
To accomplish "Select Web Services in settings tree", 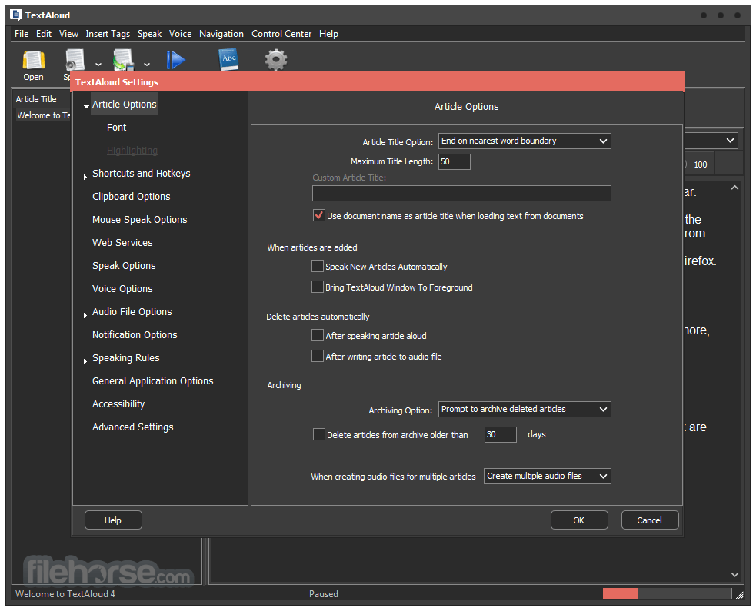I will point(122,242).
